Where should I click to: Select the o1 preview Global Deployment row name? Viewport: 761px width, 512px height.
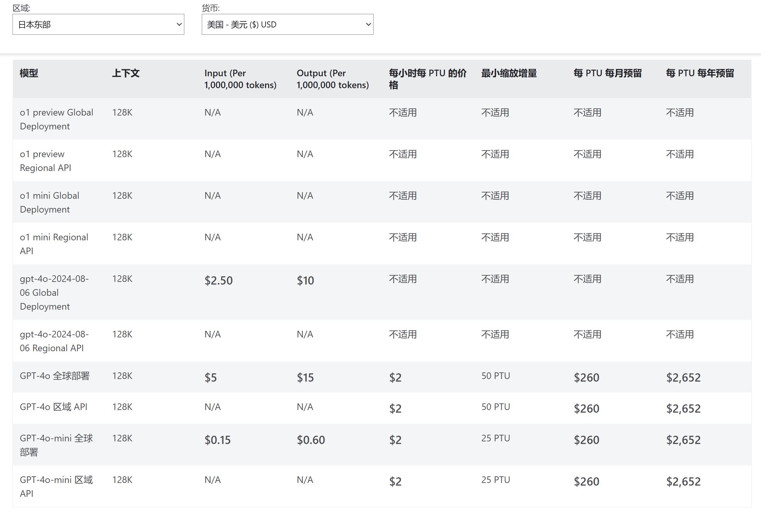coord(56,119)
